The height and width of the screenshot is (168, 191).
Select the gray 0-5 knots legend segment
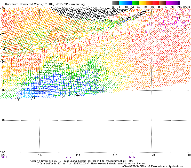(116, 3)
